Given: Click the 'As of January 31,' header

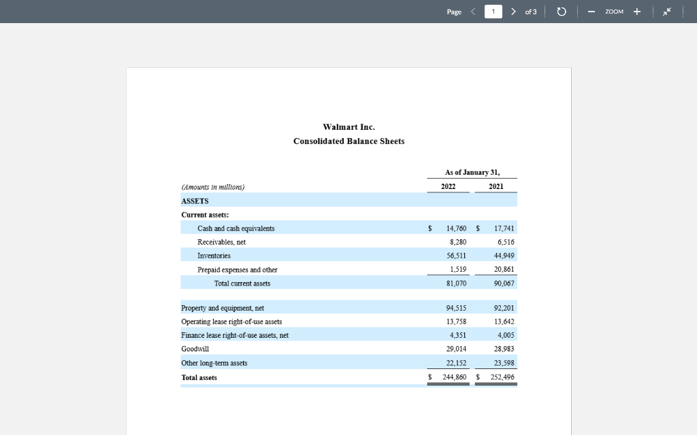Looking at the screenshot, I should tap(472, 172).
